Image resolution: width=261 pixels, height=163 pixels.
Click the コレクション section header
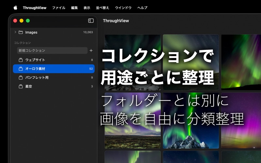tap(22, 43)
